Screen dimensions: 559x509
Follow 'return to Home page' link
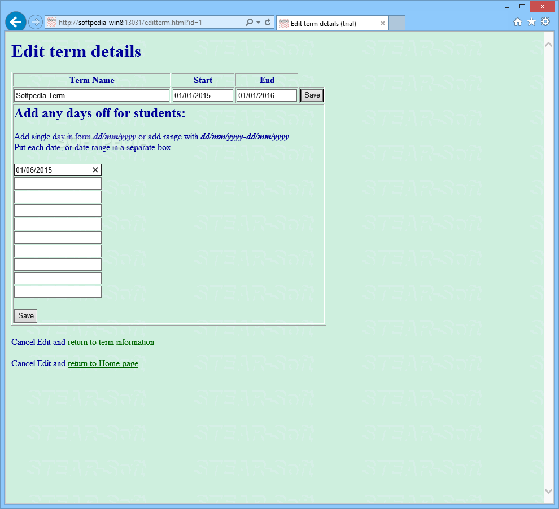[x=103, y=363]
